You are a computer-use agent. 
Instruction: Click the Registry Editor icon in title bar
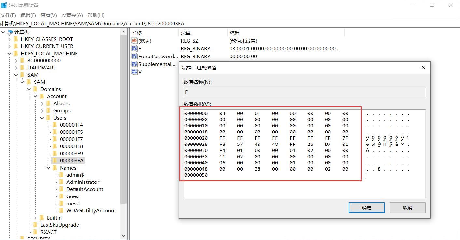[4, 5]
